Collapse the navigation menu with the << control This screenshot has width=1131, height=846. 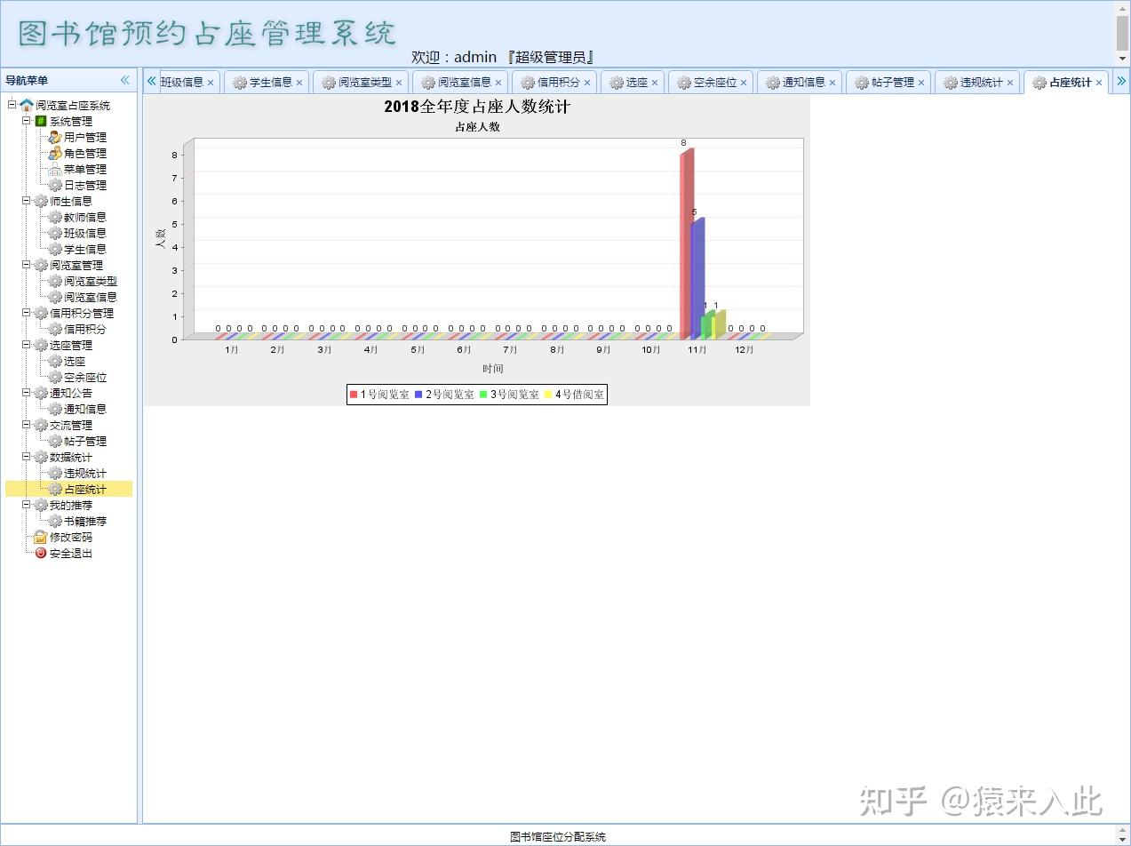coord(124,79)
